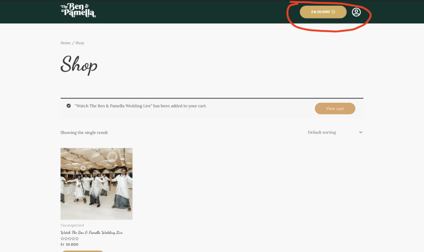Click the Uncategorized category label
Image resolution: width=424 pixels, height=252 pixels.
[72, 225]
